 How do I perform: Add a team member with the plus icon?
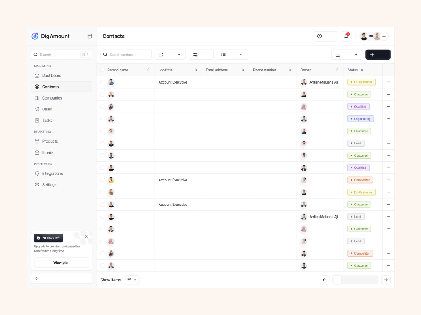(x=384, y=36)
